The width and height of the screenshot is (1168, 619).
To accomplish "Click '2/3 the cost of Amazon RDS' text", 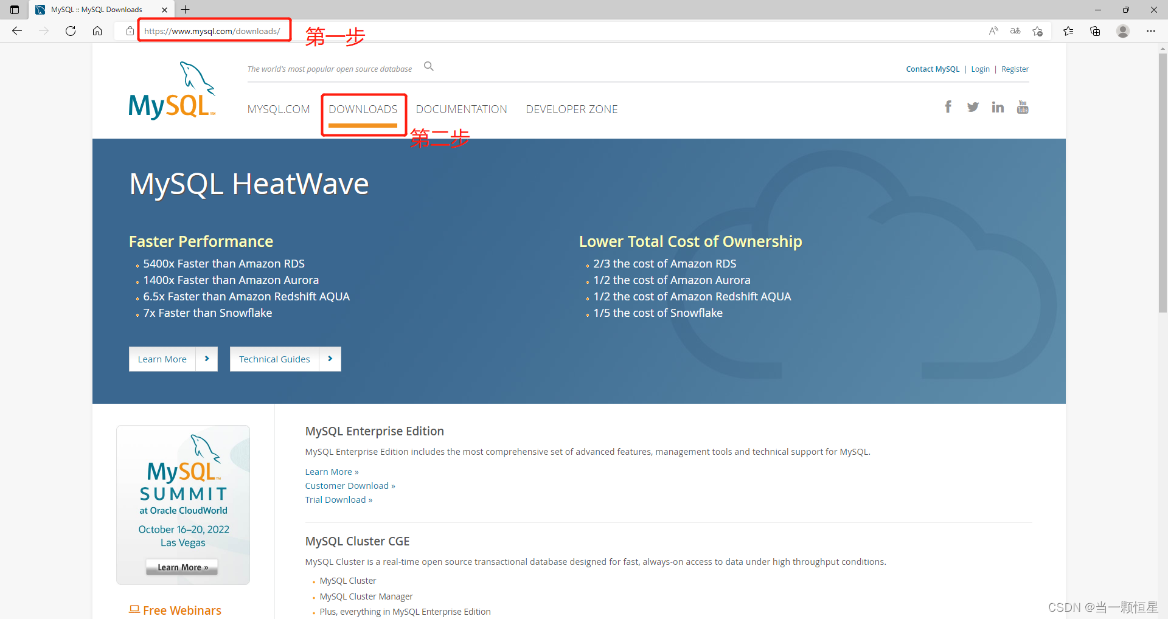I will click(665, 264).
